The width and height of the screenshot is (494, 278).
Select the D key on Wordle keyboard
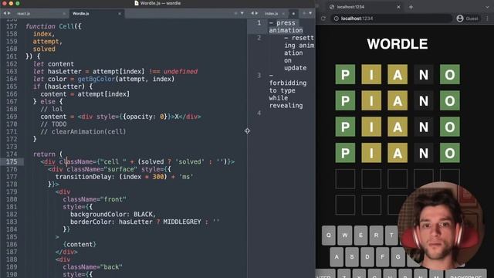click(367, 257)
